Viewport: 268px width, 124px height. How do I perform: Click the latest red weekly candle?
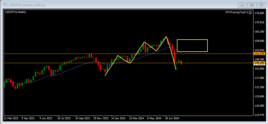pyautogui.click(x=182, y=63)
